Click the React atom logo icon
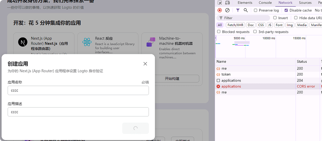 [x=87, y=42]
